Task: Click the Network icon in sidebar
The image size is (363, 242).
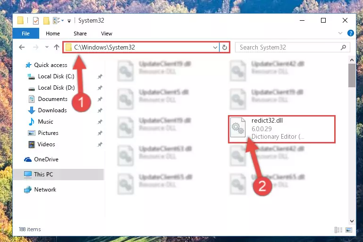Action: click(x=28, y=190)
